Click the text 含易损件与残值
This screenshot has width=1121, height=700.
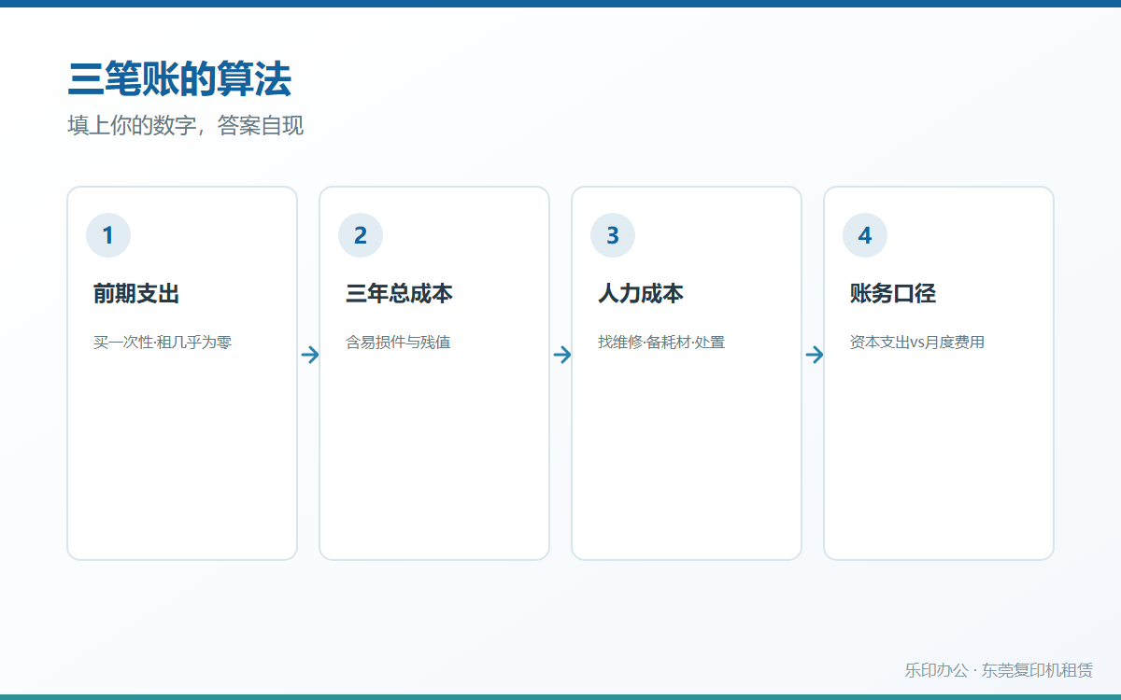click(x=398, y=343)
